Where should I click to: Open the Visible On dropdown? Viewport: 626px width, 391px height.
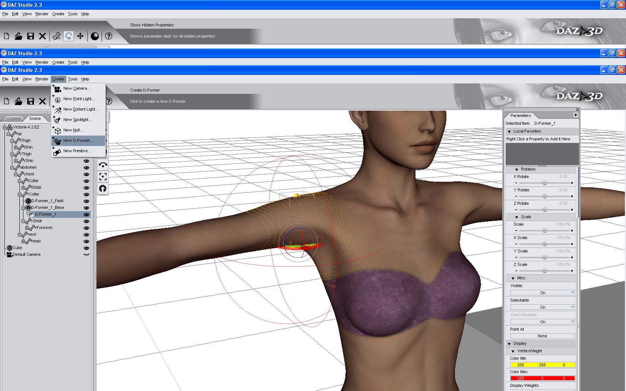543,293
